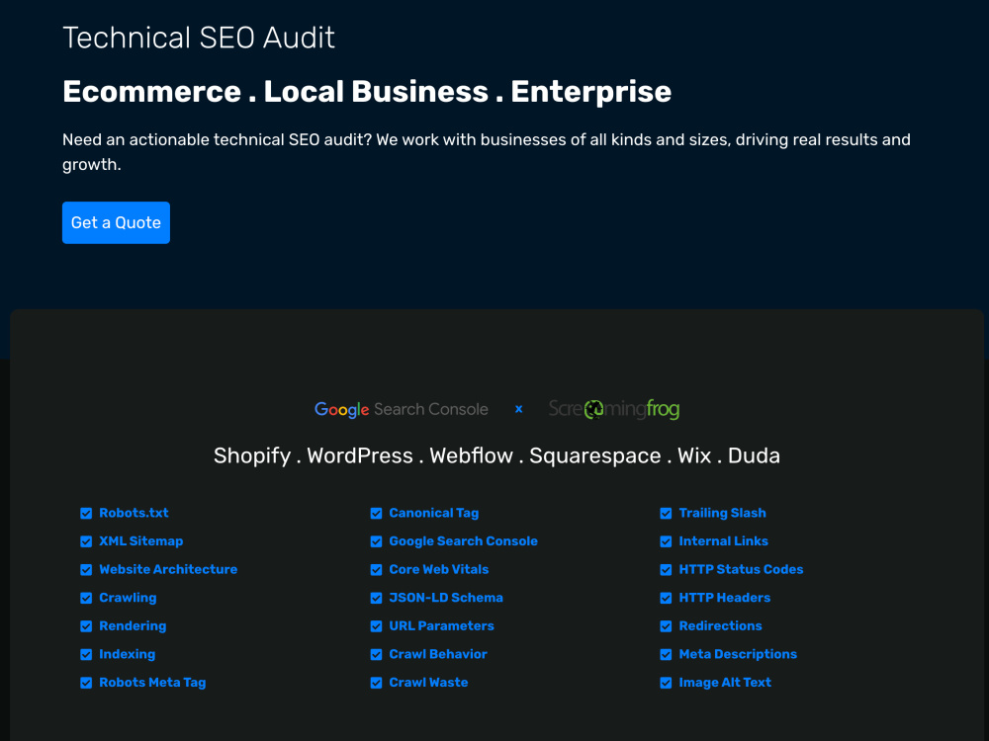Viewport: 989px width, 741px height.
Task: Select the JSON-LD Schema text
Action: 446,598
